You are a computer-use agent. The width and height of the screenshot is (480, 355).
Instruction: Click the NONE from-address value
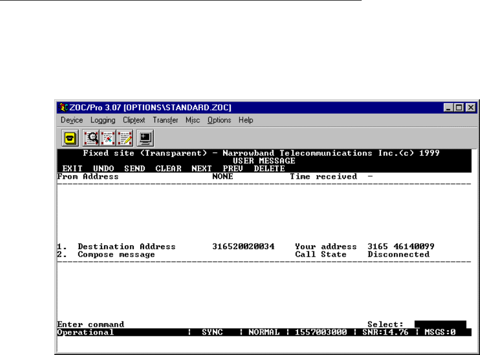tap(222, 177)
